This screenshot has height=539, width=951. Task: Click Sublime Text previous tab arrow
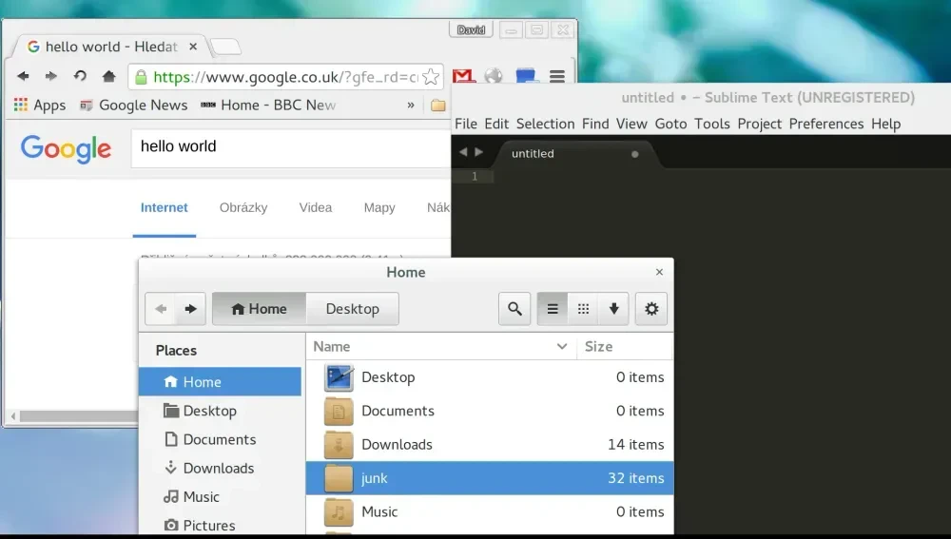point(463,152)
